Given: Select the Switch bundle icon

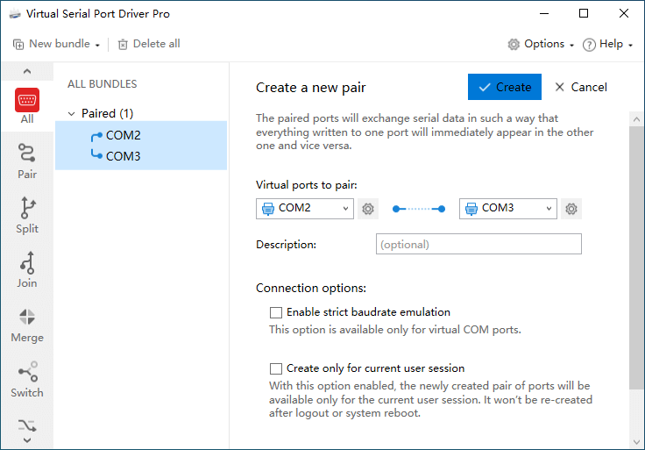Looking at the screenshot, I should click(27, 380).
